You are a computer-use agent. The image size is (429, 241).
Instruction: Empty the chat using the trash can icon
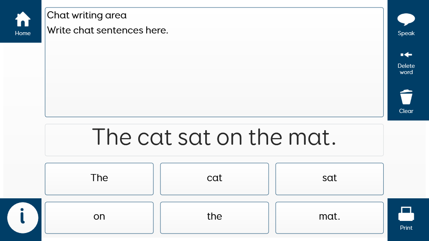406,97
